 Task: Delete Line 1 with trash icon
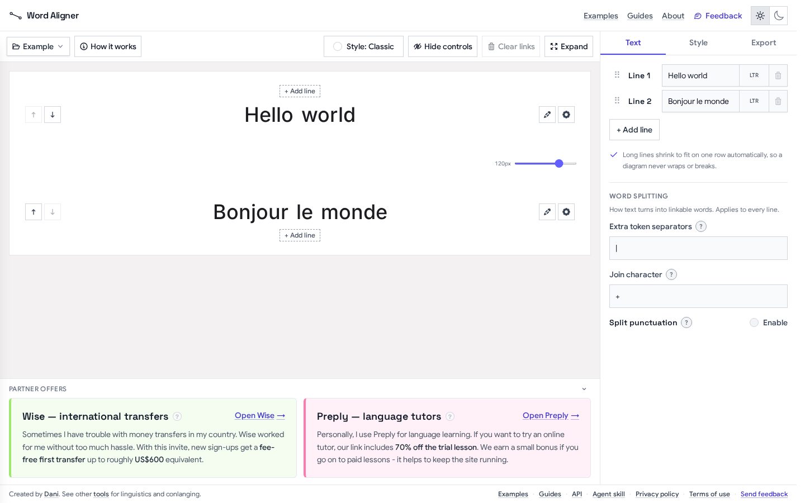tap(778, 75)
